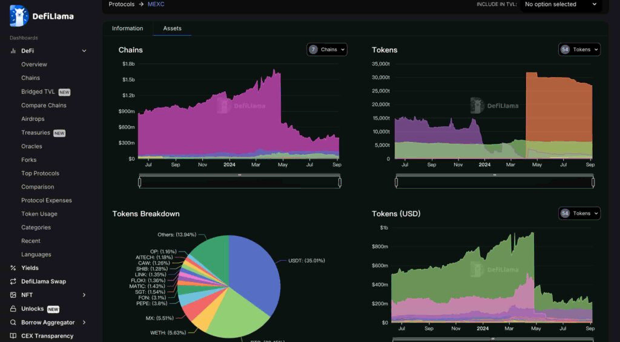Click the DeFi bar chart icon

coord(13,51)
